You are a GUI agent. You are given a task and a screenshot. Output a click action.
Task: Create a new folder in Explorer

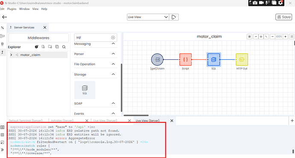pos(50,47)
